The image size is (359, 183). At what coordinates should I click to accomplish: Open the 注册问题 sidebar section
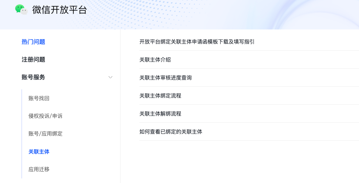click(x=33, y=60)
